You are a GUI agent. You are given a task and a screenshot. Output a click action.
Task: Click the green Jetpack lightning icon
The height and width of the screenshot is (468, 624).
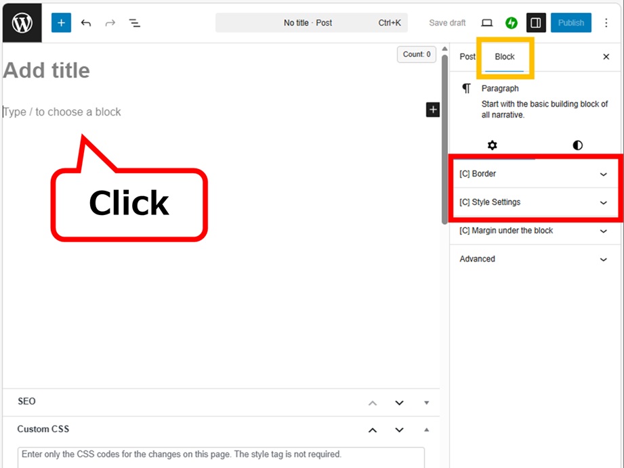click(512, 23)
